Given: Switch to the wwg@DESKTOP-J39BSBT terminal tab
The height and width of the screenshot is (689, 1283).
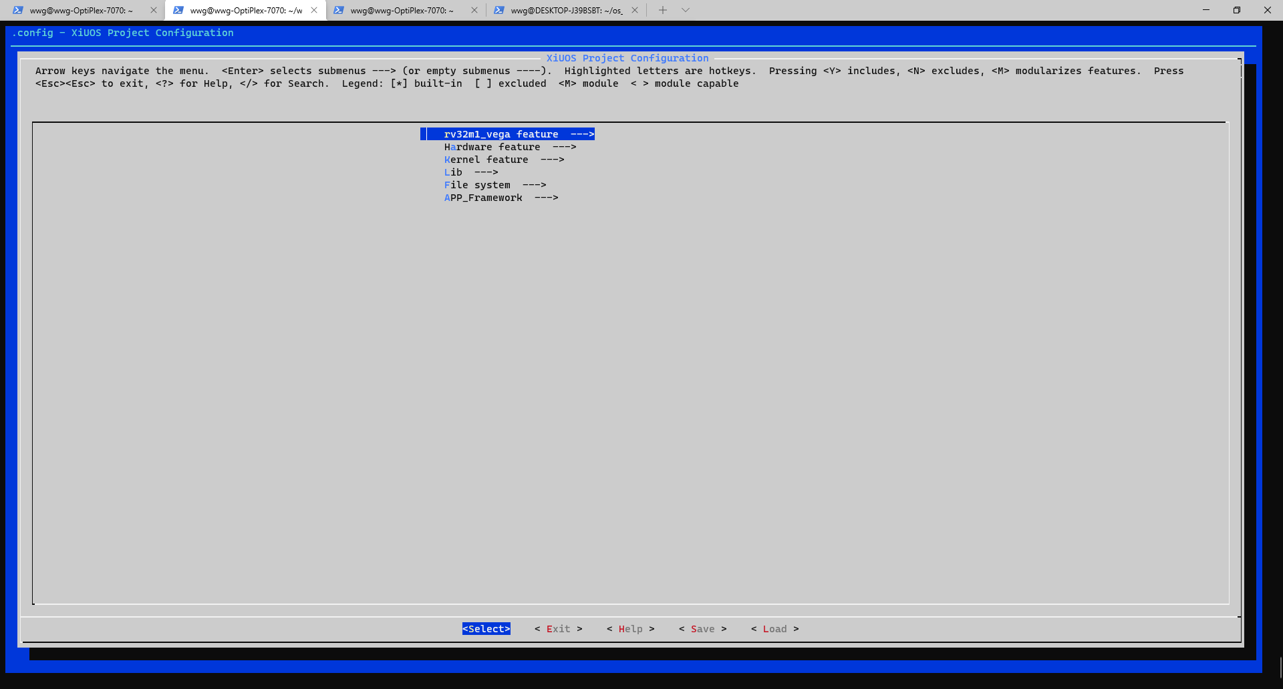Looking at the screenshot, I should 567,11.
